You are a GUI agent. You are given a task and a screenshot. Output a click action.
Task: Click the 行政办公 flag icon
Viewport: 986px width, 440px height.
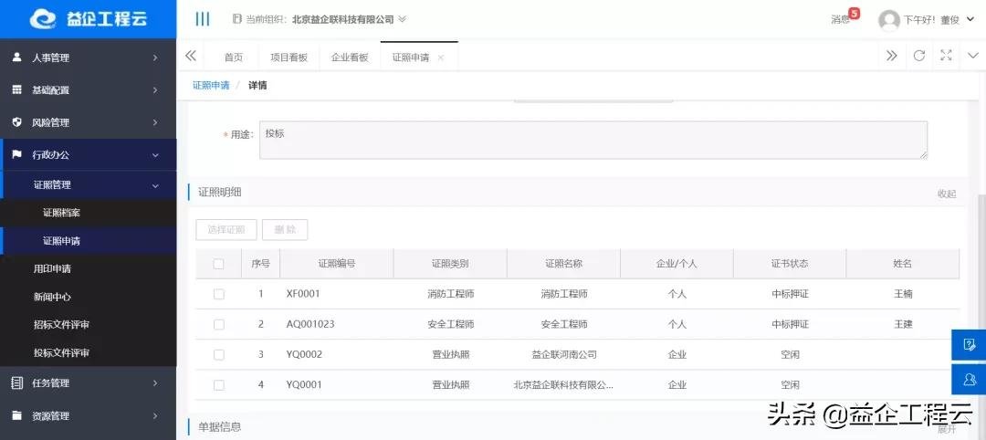coord(17,154)
